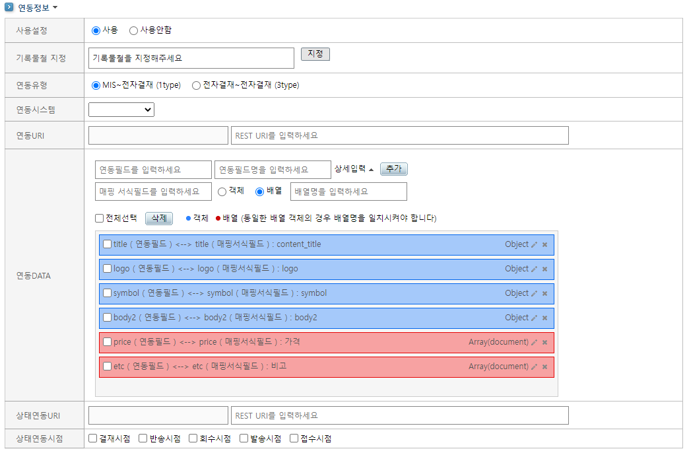Focus the 연동URI REST URI input field
The height and width of the screenshot is (455, 689).
click(399, 135)
